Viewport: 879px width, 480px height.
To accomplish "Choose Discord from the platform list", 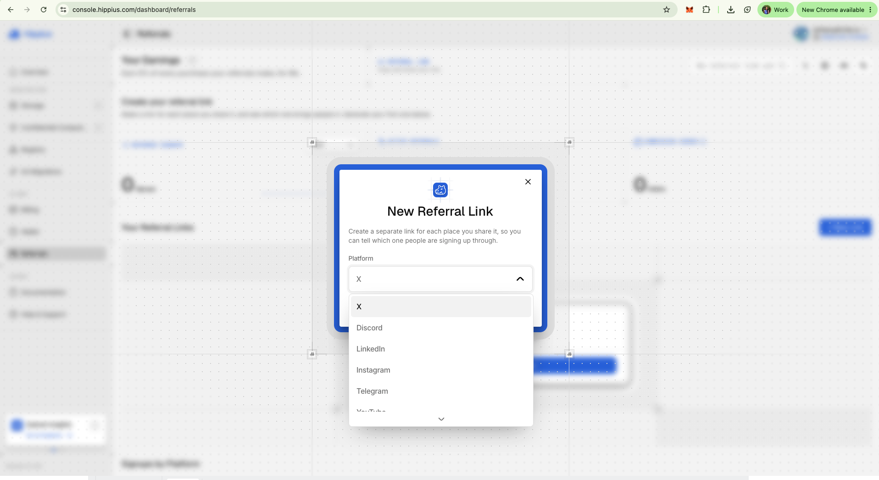I will (x=441, y=328).
